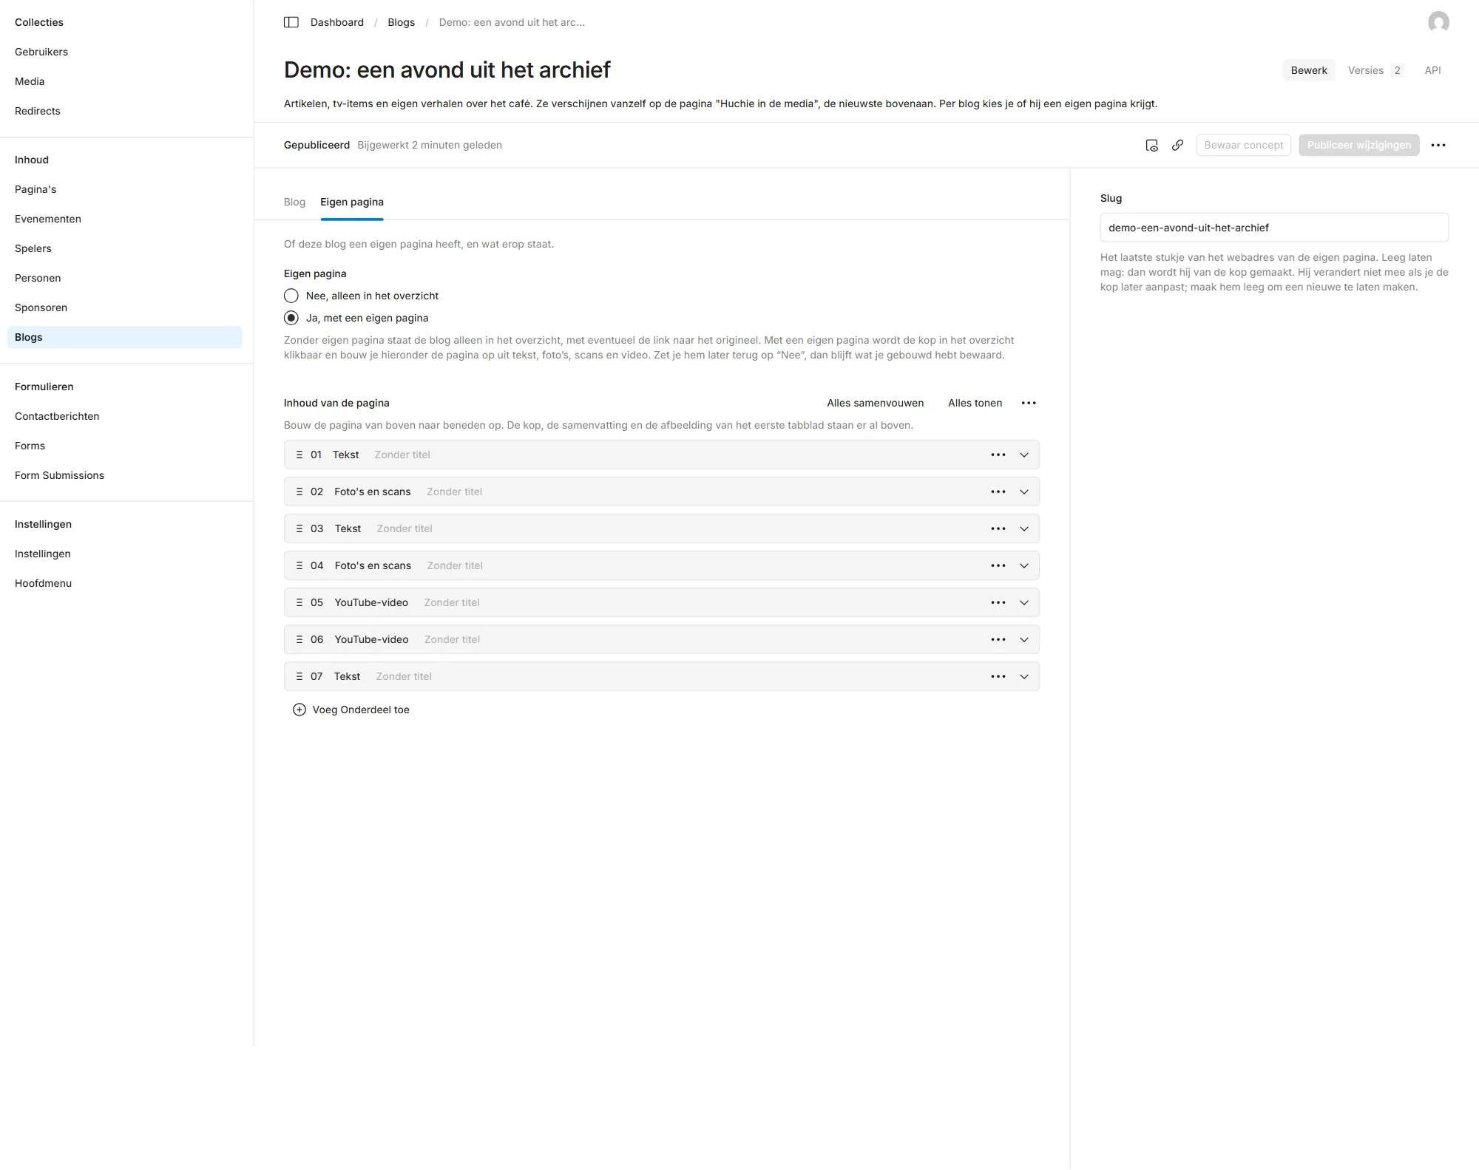This screenshot has width=1479, height=1170.
Task: Click Bewaar concept button
Action: coord(1243,145)
